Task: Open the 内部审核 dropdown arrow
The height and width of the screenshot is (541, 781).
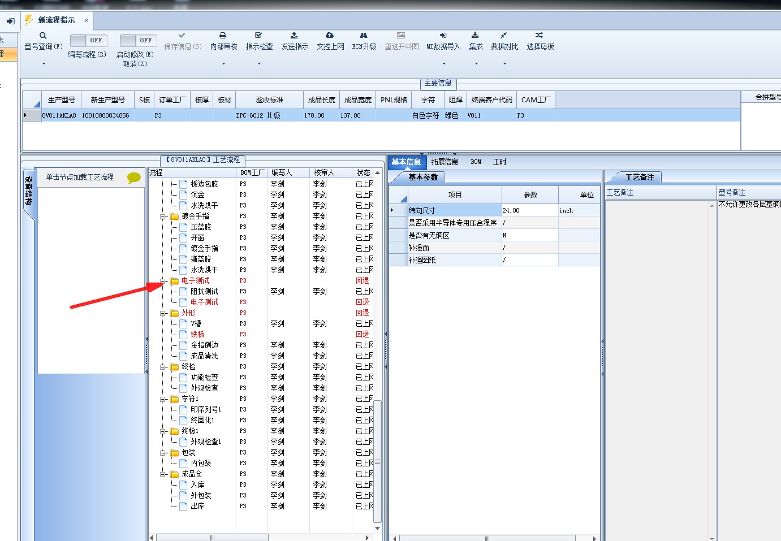Action: (x=223, y=64)
